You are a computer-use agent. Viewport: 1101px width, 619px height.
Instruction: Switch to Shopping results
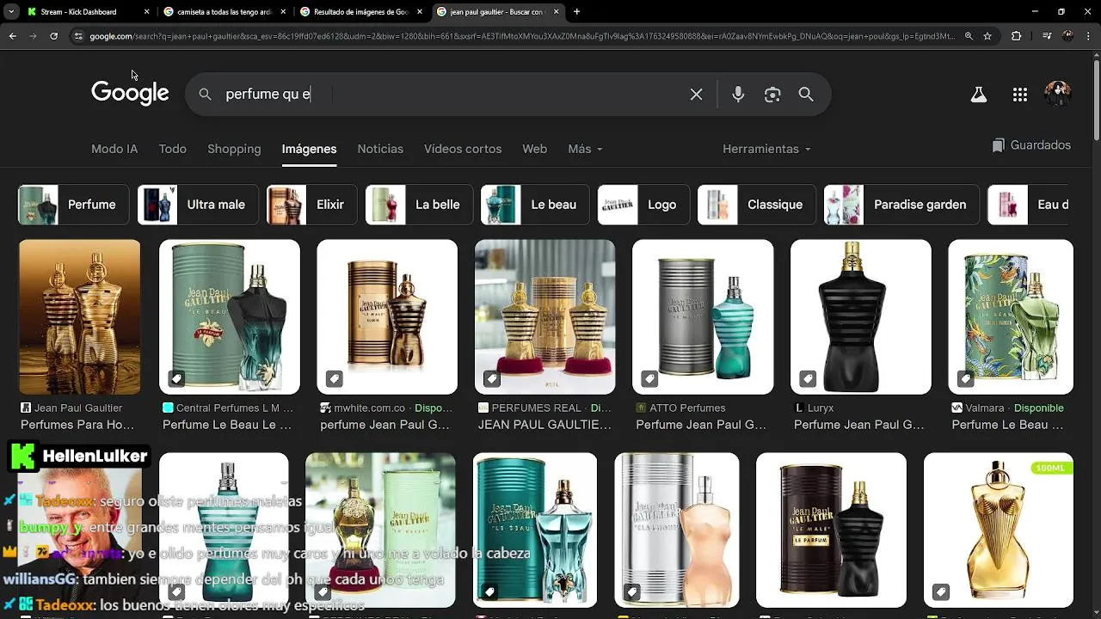(x=234, y=149)
